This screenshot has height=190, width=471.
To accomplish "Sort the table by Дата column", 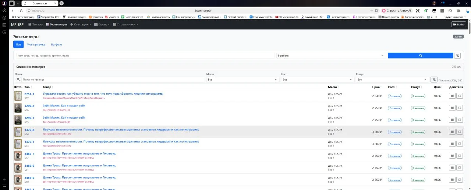I will point(438,87).
